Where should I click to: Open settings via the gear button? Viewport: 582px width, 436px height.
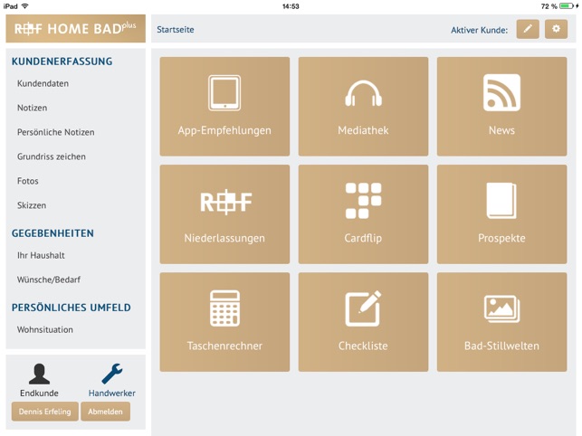556,29
